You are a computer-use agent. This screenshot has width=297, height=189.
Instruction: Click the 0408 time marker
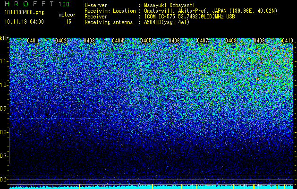click(231, 41)
